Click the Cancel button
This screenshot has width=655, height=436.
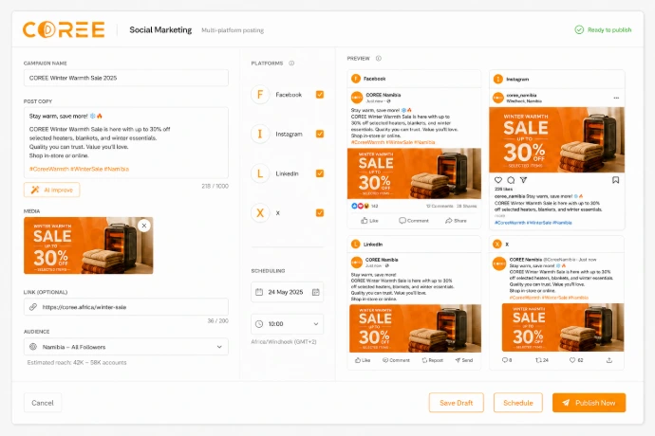(x=43, y=403)
